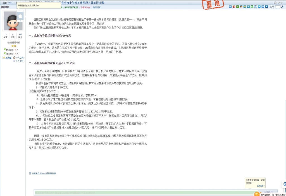Screen dimensions: 286x196
Task: Open the 个人空间 link
Action: click(20, 58)
